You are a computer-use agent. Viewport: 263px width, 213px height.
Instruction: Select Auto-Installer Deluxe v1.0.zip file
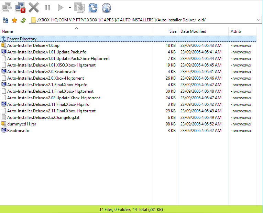click(x=33, y=45)
